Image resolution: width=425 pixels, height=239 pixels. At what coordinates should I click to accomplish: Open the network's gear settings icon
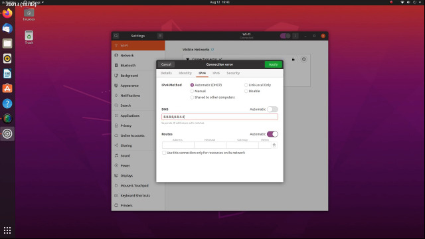click(304, 59)
